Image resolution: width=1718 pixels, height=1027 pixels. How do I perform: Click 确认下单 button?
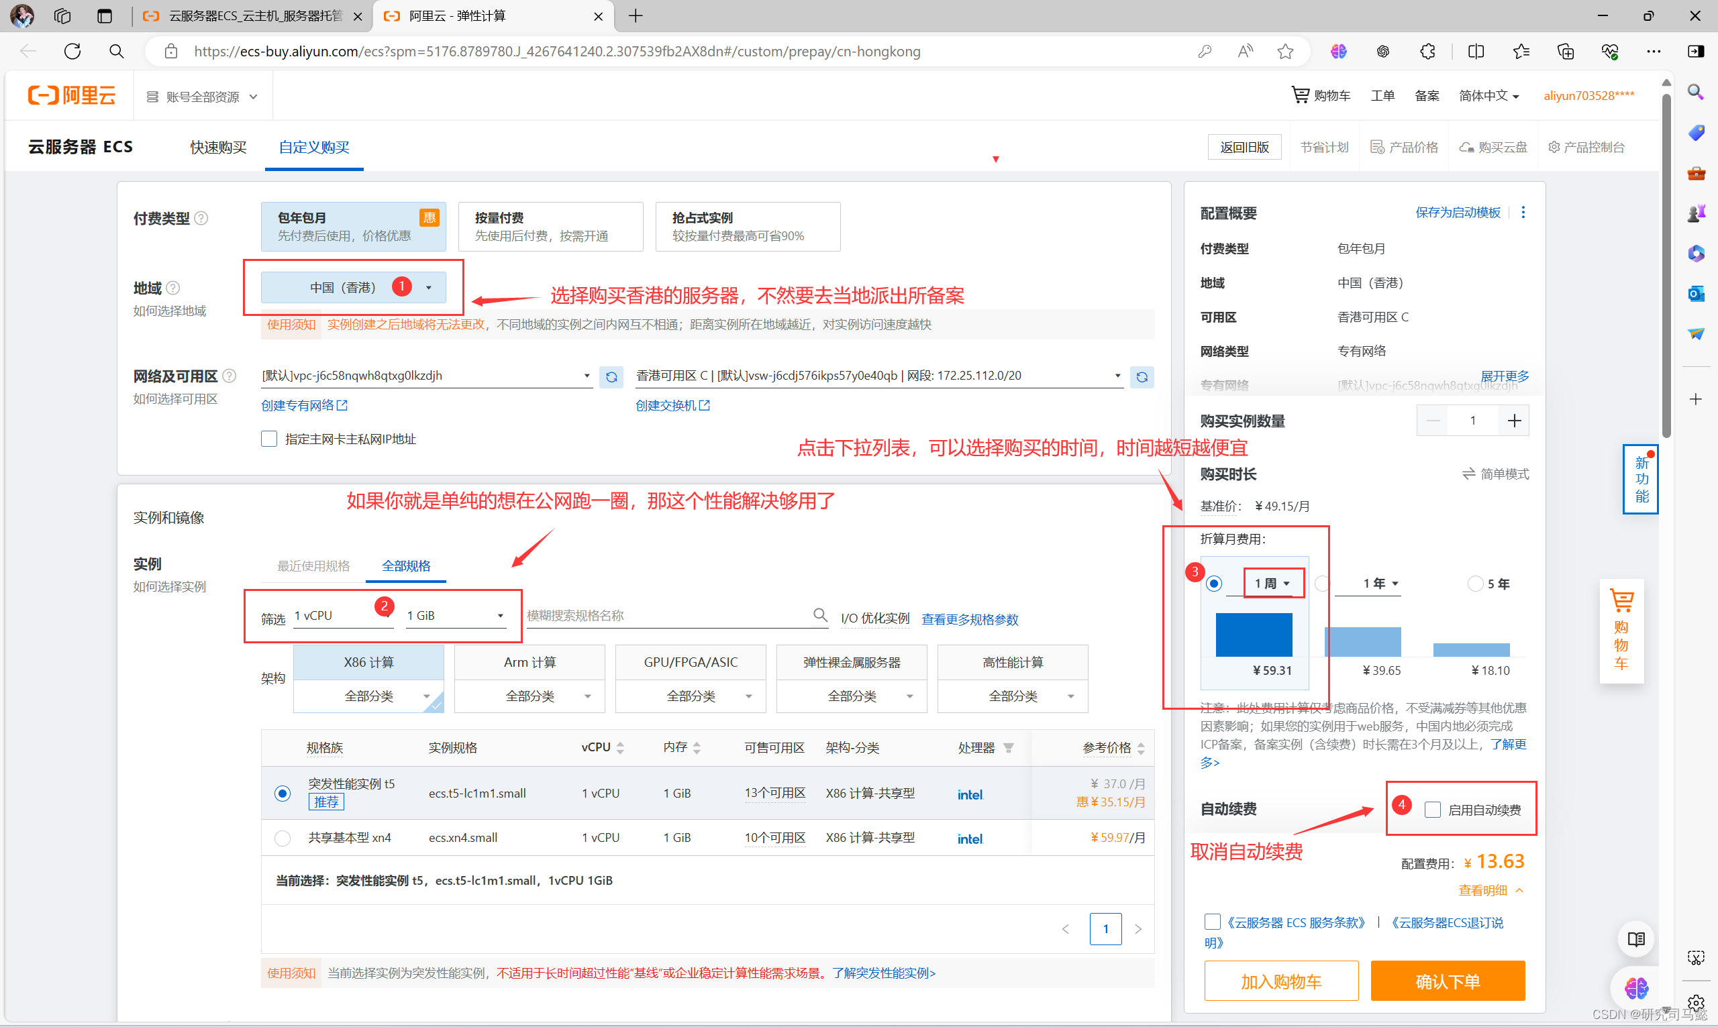1448,981
